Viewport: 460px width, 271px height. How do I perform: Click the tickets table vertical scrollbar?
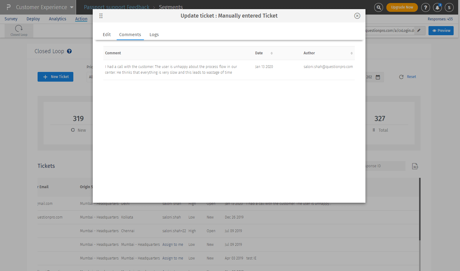click(x=420, y=209)
